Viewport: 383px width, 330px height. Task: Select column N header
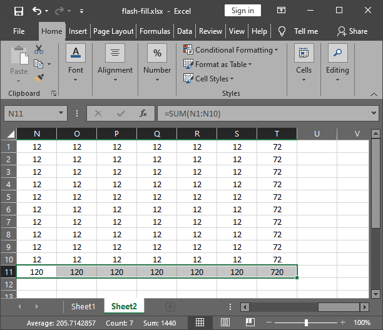click(x=37, y=134)
